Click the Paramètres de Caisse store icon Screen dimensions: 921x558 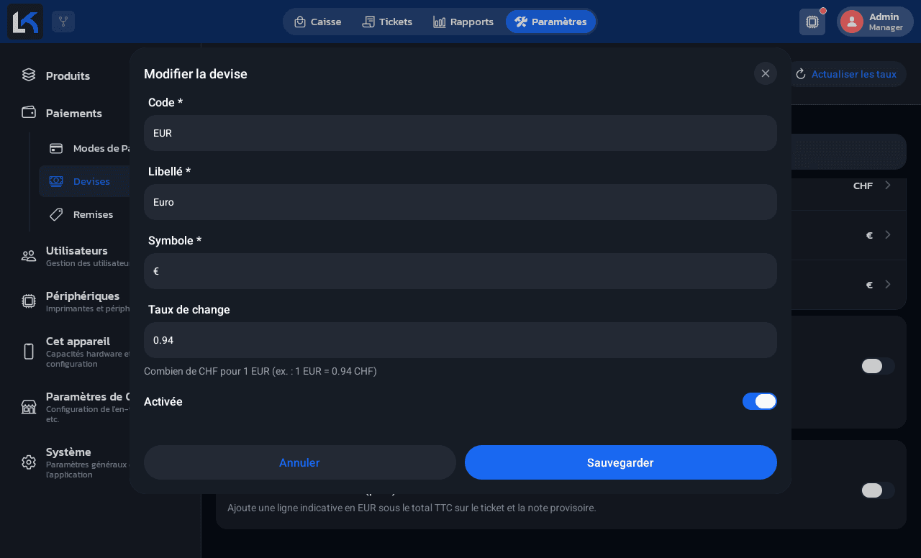pos(29,407)
